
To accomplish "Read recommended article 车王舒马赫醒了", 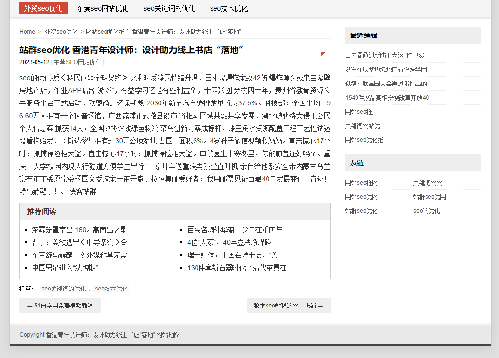I will pos(79,255).
